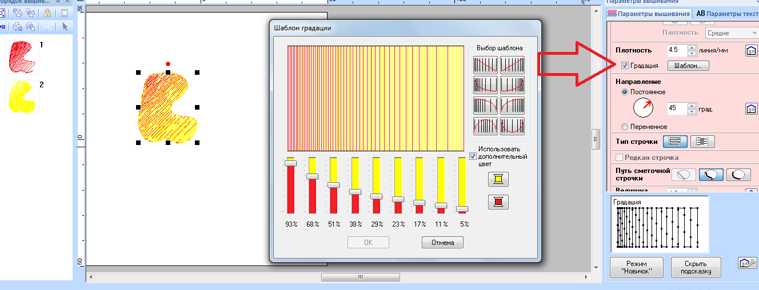Open the yellow thread spool color picker
Image resolution: width=759 pixels, height=290 pixels.
[498, 179]
